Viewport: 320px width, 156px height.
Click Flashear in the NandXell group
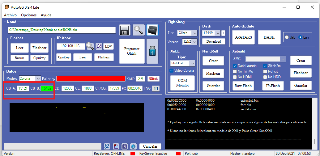click(213, 74)
